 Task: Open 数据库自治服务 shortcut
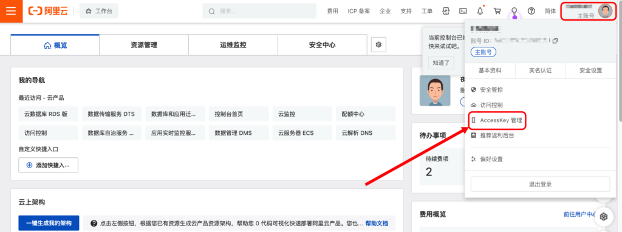(112, 133)
